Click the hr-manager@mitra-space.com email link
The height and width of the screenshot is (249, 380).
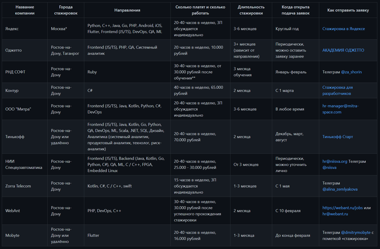pos(341,109)
